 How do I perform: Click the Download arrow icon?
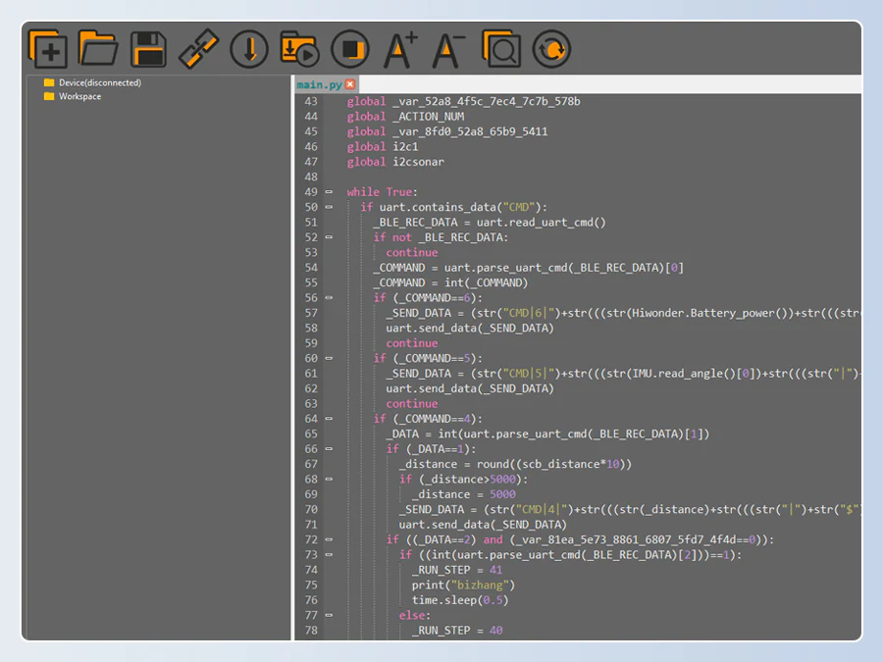pyautogui.click(x=249, y=49)
